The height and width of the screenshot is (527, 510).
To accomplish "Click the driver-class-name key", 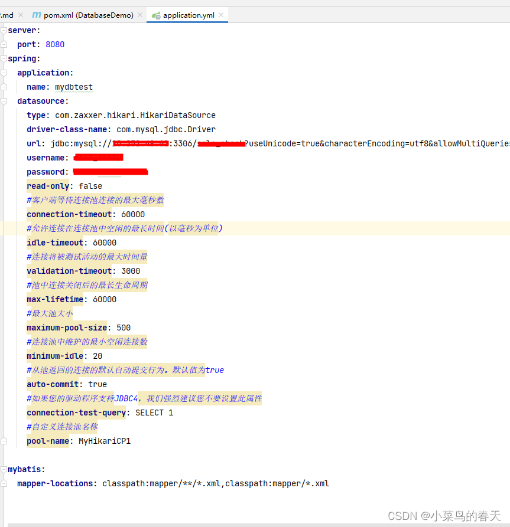I will click(x=67, y=129).
